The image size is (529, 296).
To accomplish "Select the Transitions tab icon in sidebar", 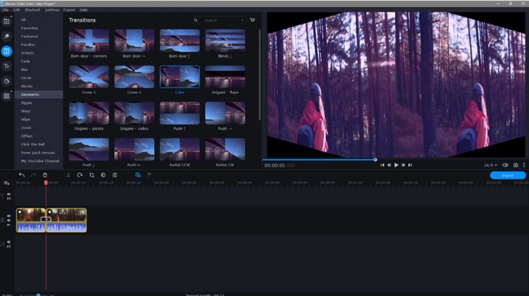I will pyautogui.click(x=6, y=52).
